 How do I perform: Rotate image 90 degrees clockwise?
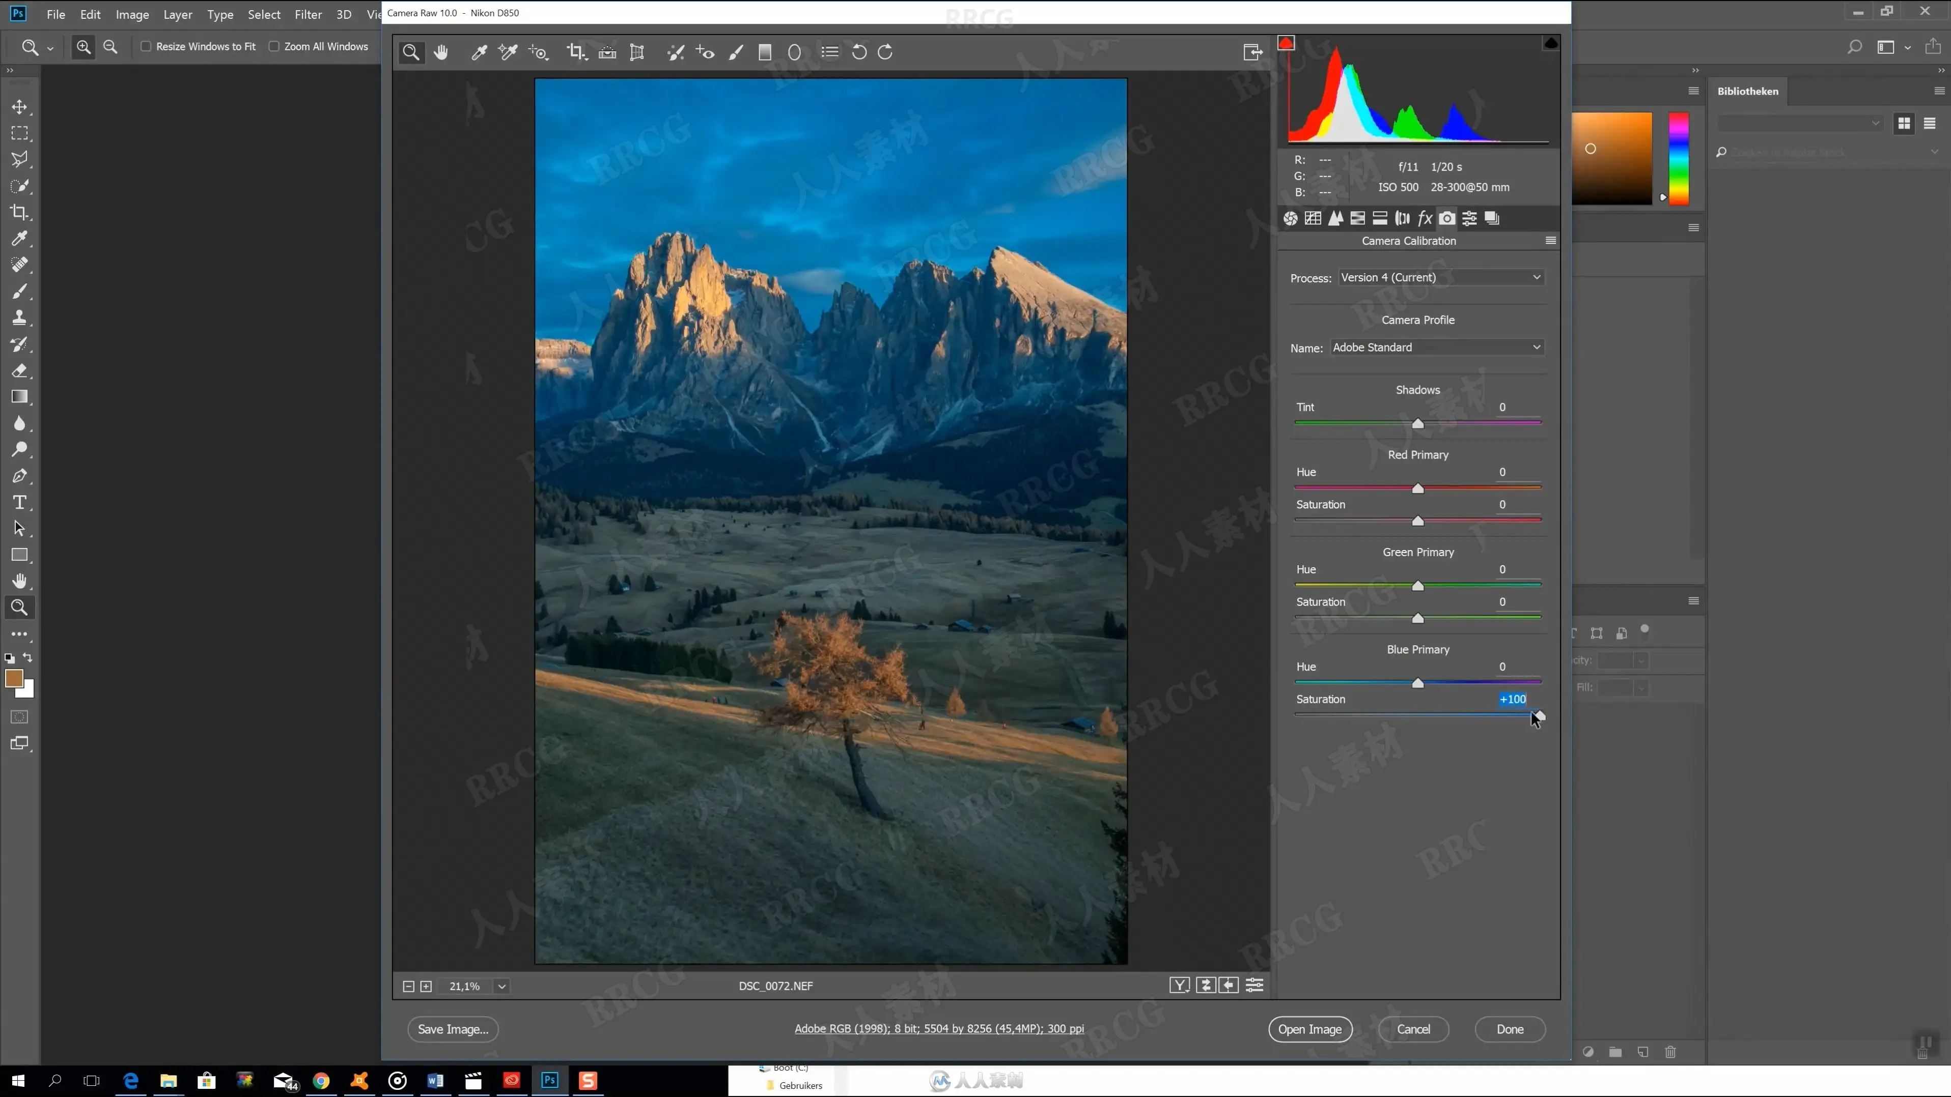(x=885, y=52)
